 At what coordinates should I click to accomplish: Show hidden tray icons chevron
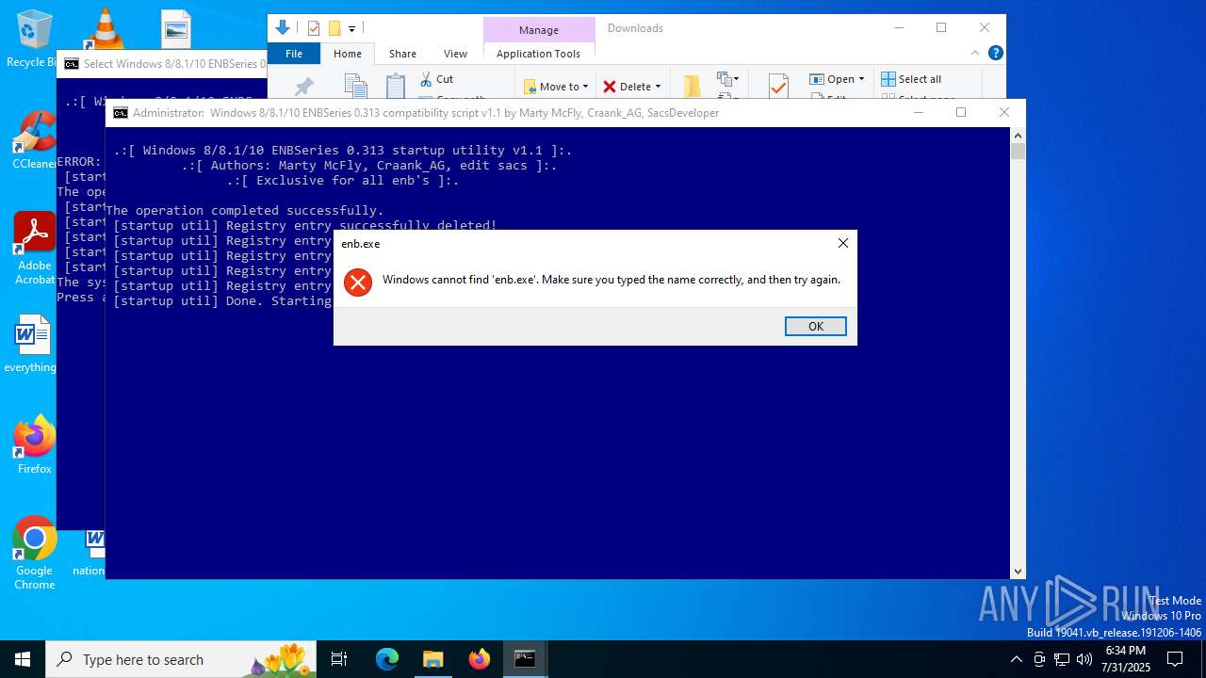[x=1017, y=659]
